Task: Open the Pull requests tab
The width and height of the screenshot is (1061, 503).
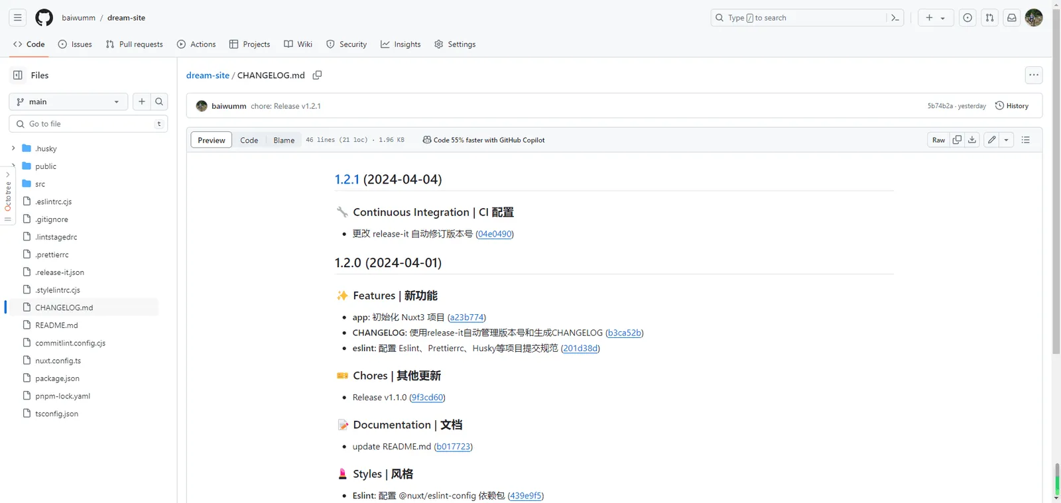Action: click(x=135, y=44)
